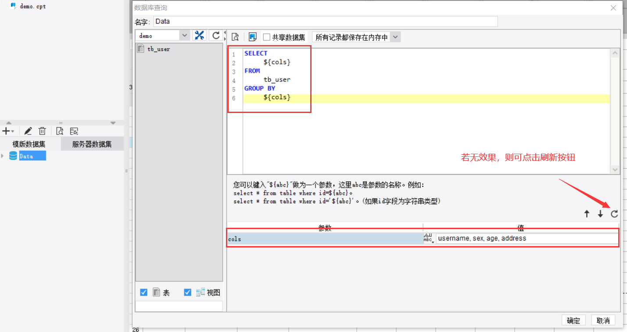Refresh the parameter list
The height and width of the screenshot is (332, 627).
(614, 214)
